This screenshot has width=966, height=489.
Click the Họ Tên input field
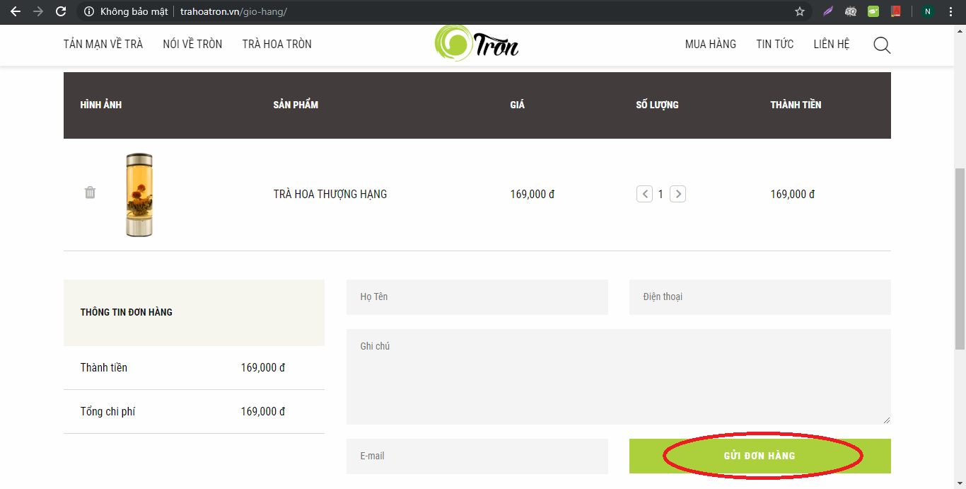[477, 297]
